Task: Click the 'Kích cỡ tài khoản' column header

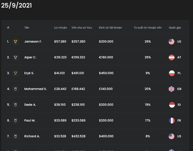Action: coord(110,28)
